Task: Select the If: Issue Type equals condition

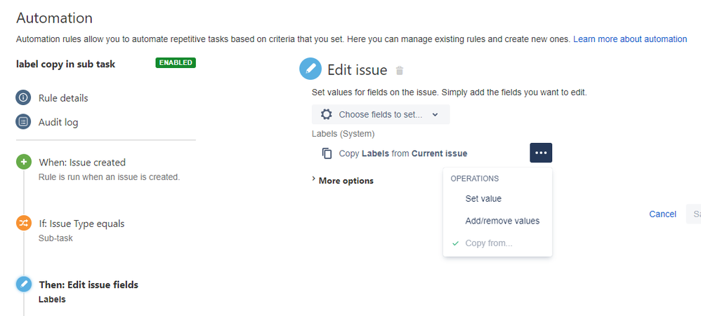Action: (x=81, y=224)
